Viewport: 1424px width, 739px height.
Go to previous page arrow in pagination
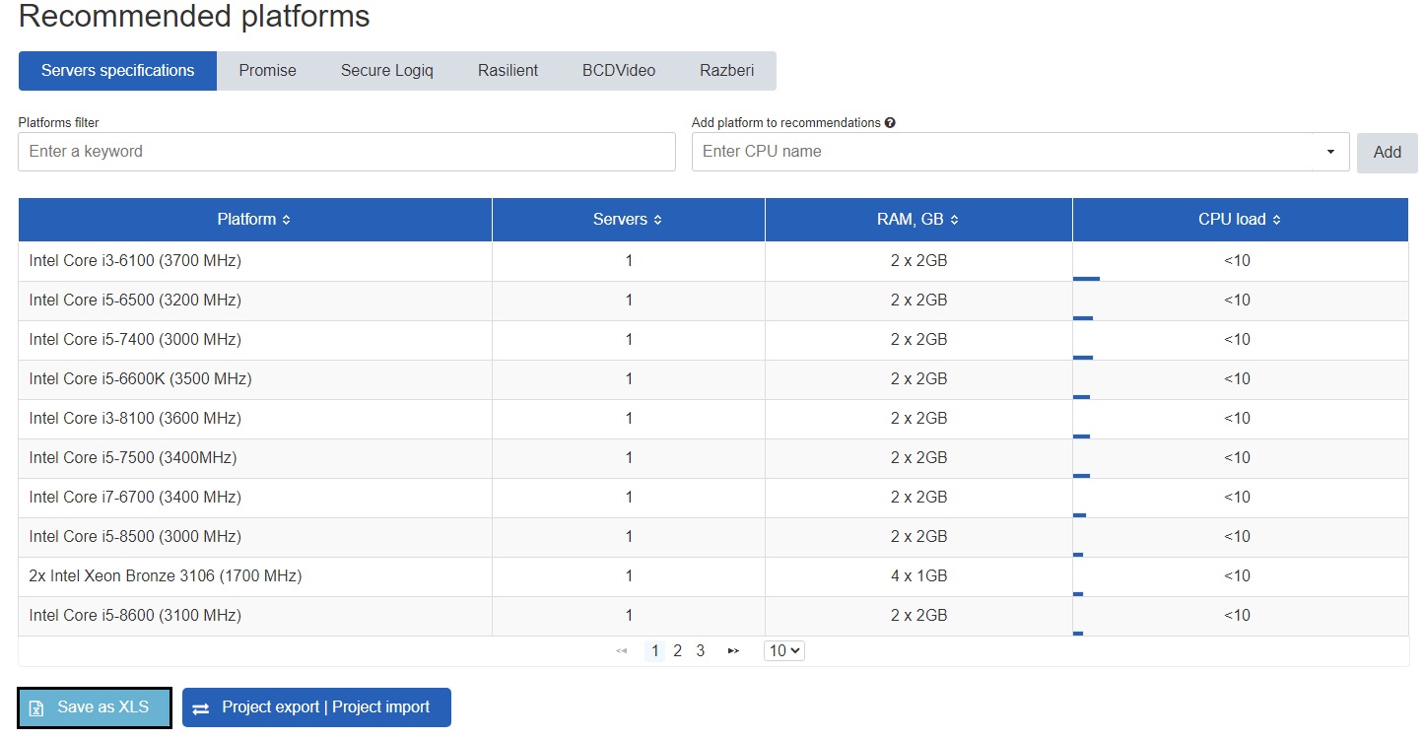point(621,650)
